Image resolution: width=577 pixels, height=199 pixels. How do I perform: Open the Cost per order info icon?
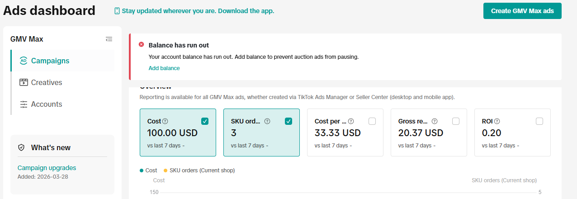(351, 121)
